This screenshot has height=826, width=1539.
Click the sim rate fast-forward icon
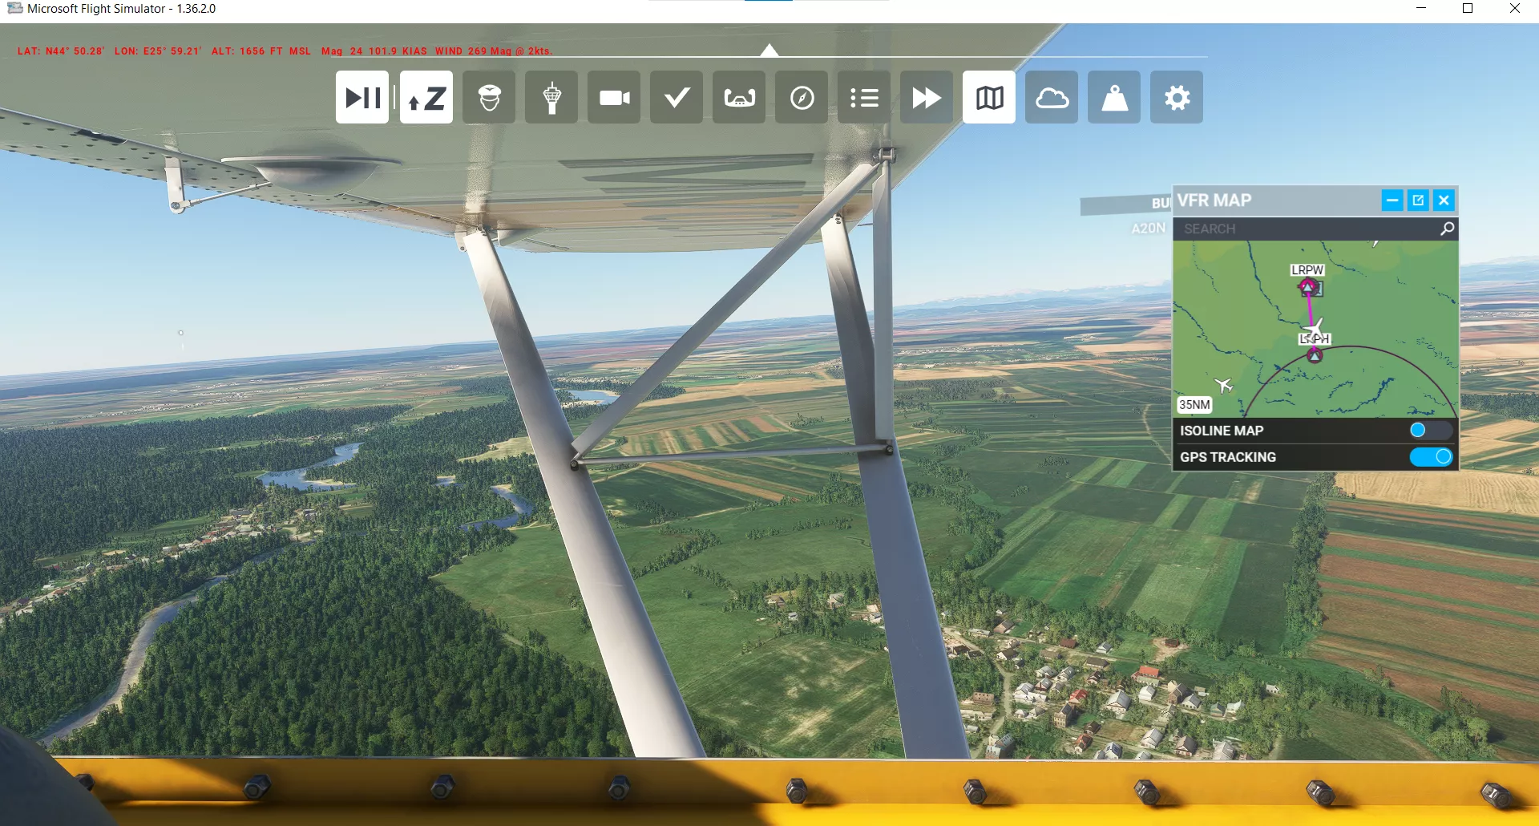tap(927, 97)
